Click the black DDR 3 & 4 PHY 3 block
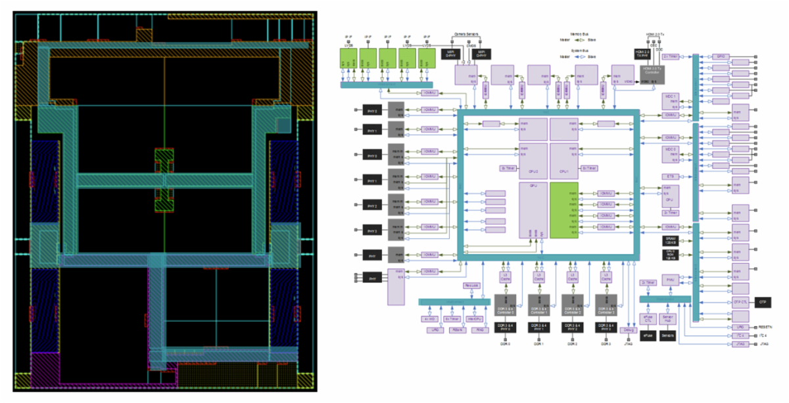The width and height of the screenshot is (789, 403). (x=607, y=327)
